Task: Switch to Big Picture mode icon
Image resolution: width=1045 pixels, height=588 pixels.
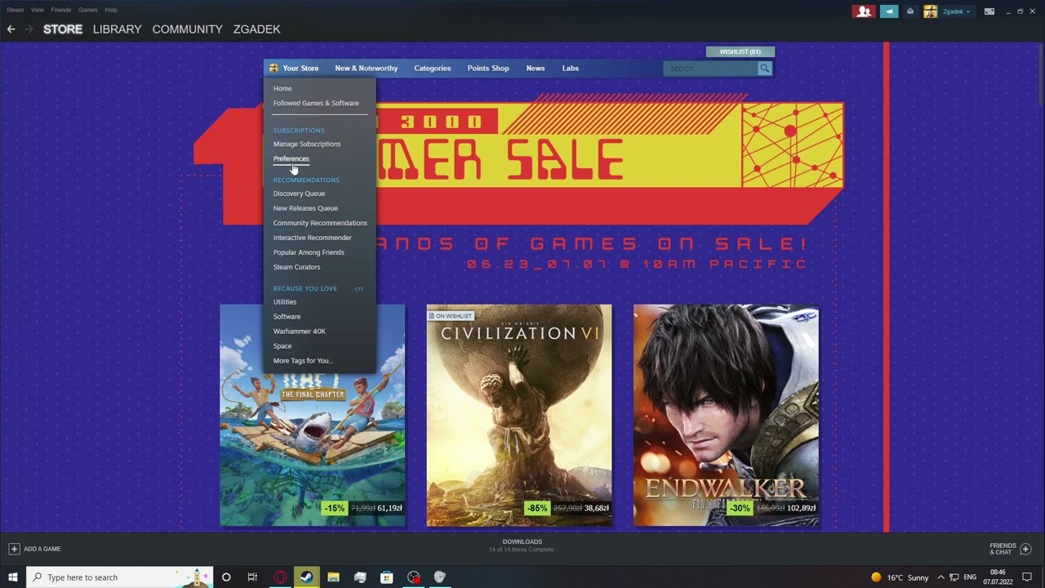Action: click(989, 11)
